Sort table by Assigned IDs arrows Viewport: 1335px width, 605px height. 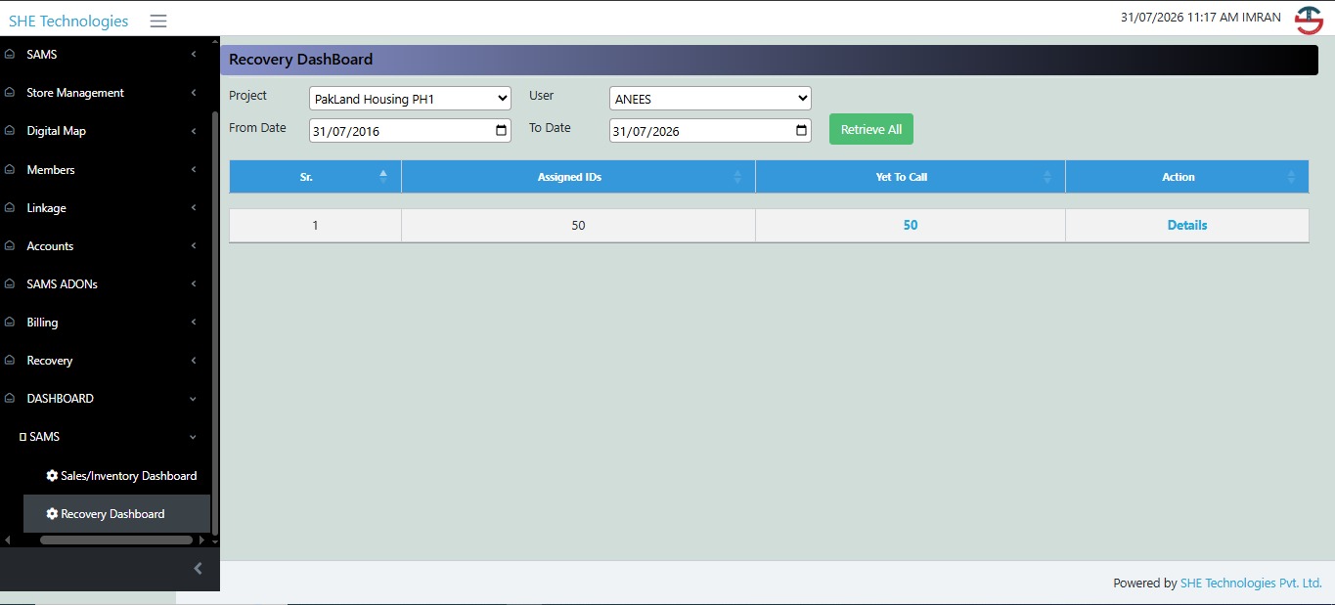point(737,177)
